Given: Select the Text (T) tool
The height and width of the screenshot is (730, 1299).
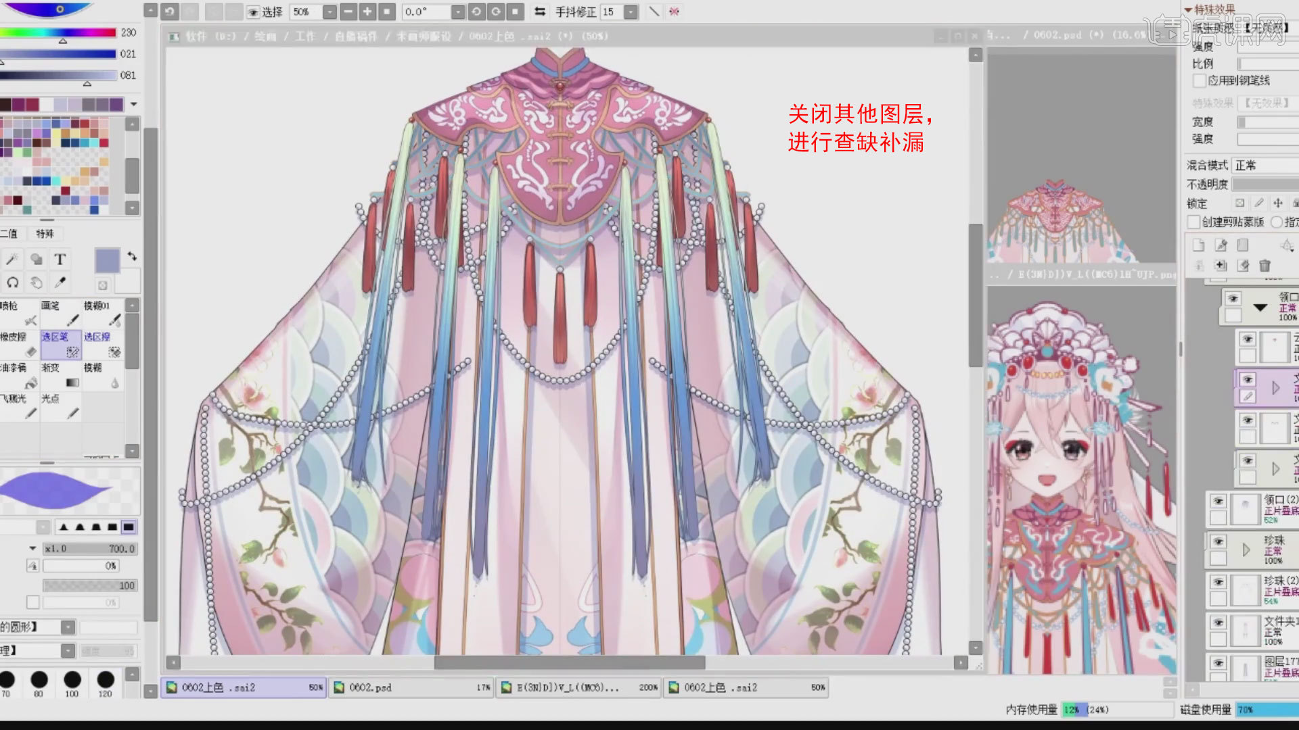Looking at the screenshot, I should (60, 260).
